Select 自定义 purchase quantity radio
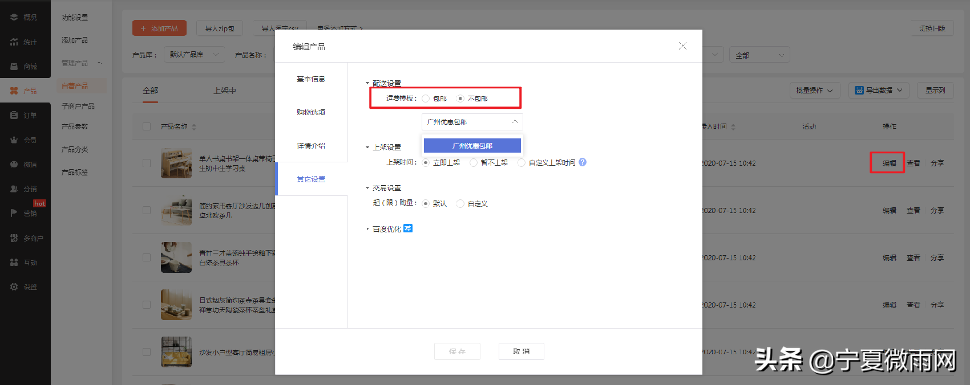The image size is (970, 385). pos(460,204)
